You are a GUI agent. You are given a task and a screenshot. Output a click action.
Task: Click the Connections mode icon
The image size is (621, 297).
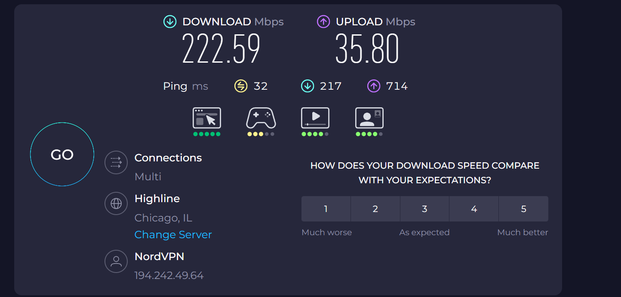click(x=116, y=163)
